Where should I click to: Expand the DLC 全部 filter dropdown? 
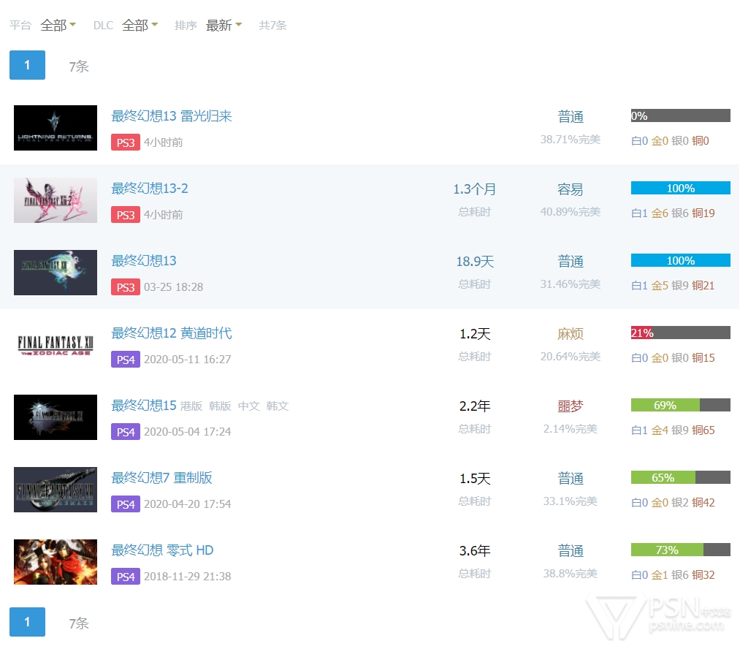140,26
